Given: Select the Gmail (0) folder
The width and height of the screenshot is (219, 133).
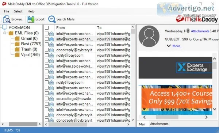Looking at the screenshot, I should pos(29,38).
